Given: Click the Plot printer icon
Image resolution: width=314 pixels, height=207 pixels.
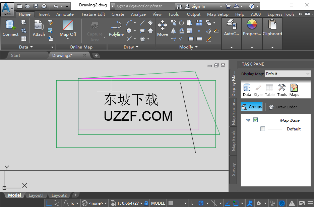Looking at the screenshot, I should (x=44, y=6).
